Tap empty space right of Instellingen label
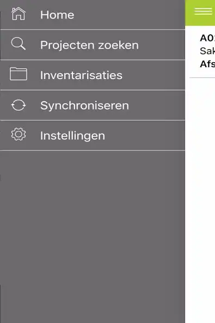This screenshot has width=215, height=323. coord(145,136)
